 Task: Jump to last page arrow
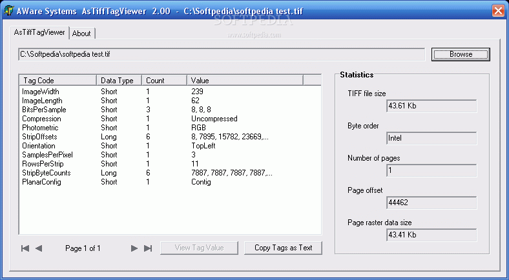coord(148,248)
